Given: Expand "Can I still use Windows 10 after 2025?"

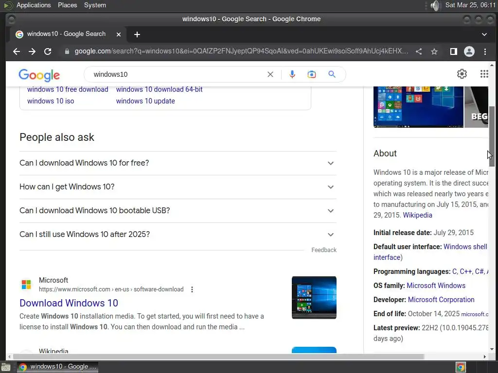Looking at the screenshot, I should (178, 235).
